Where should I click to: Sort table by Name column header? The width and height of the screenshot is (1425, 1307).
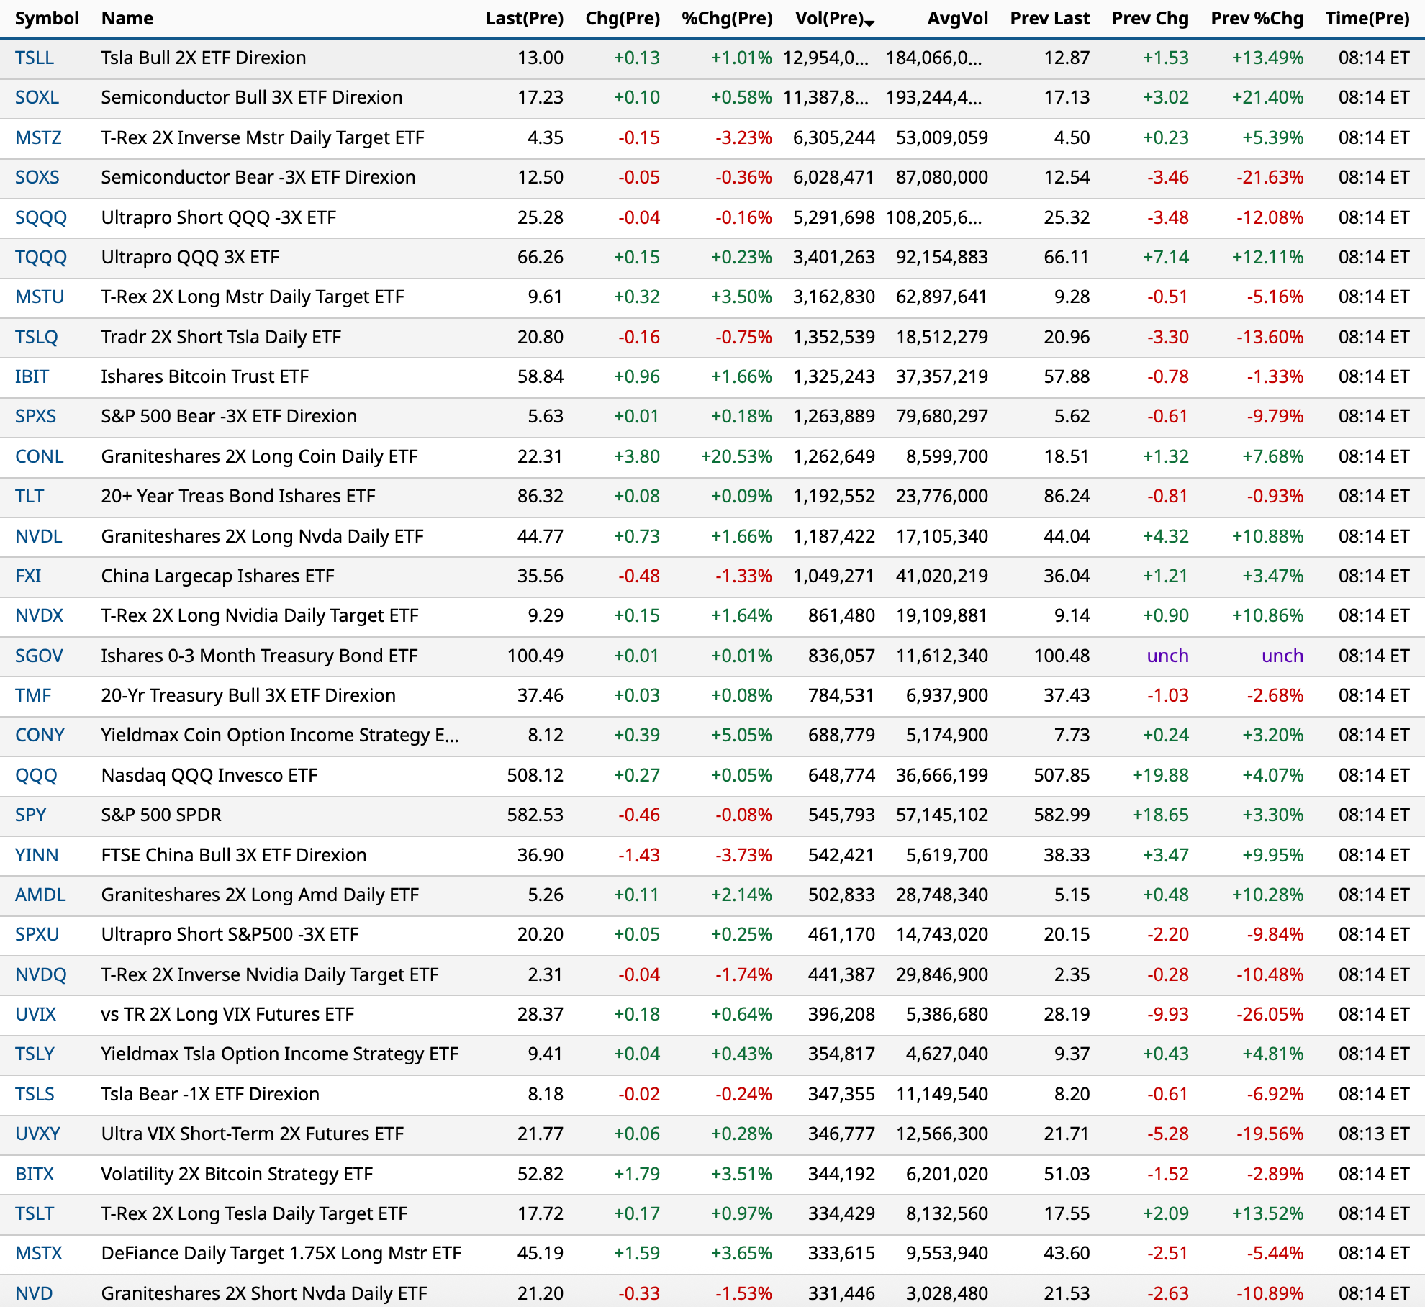pos(127,19)
